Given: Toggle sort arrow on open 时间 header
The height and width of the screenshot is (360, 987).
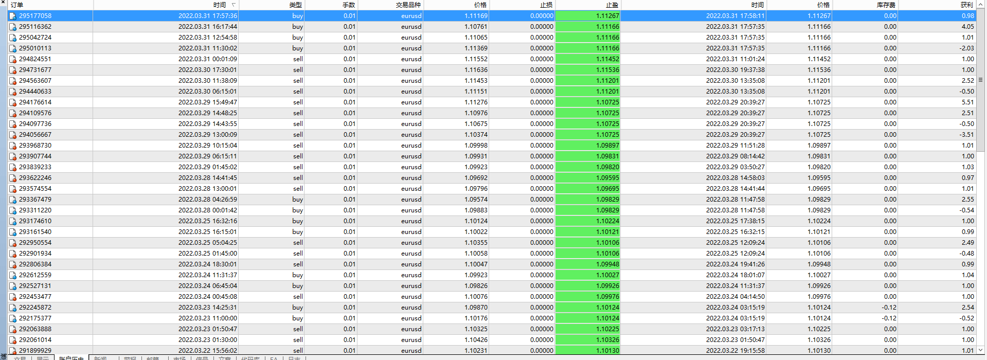Looking at the screenshot, I should 234,5.
